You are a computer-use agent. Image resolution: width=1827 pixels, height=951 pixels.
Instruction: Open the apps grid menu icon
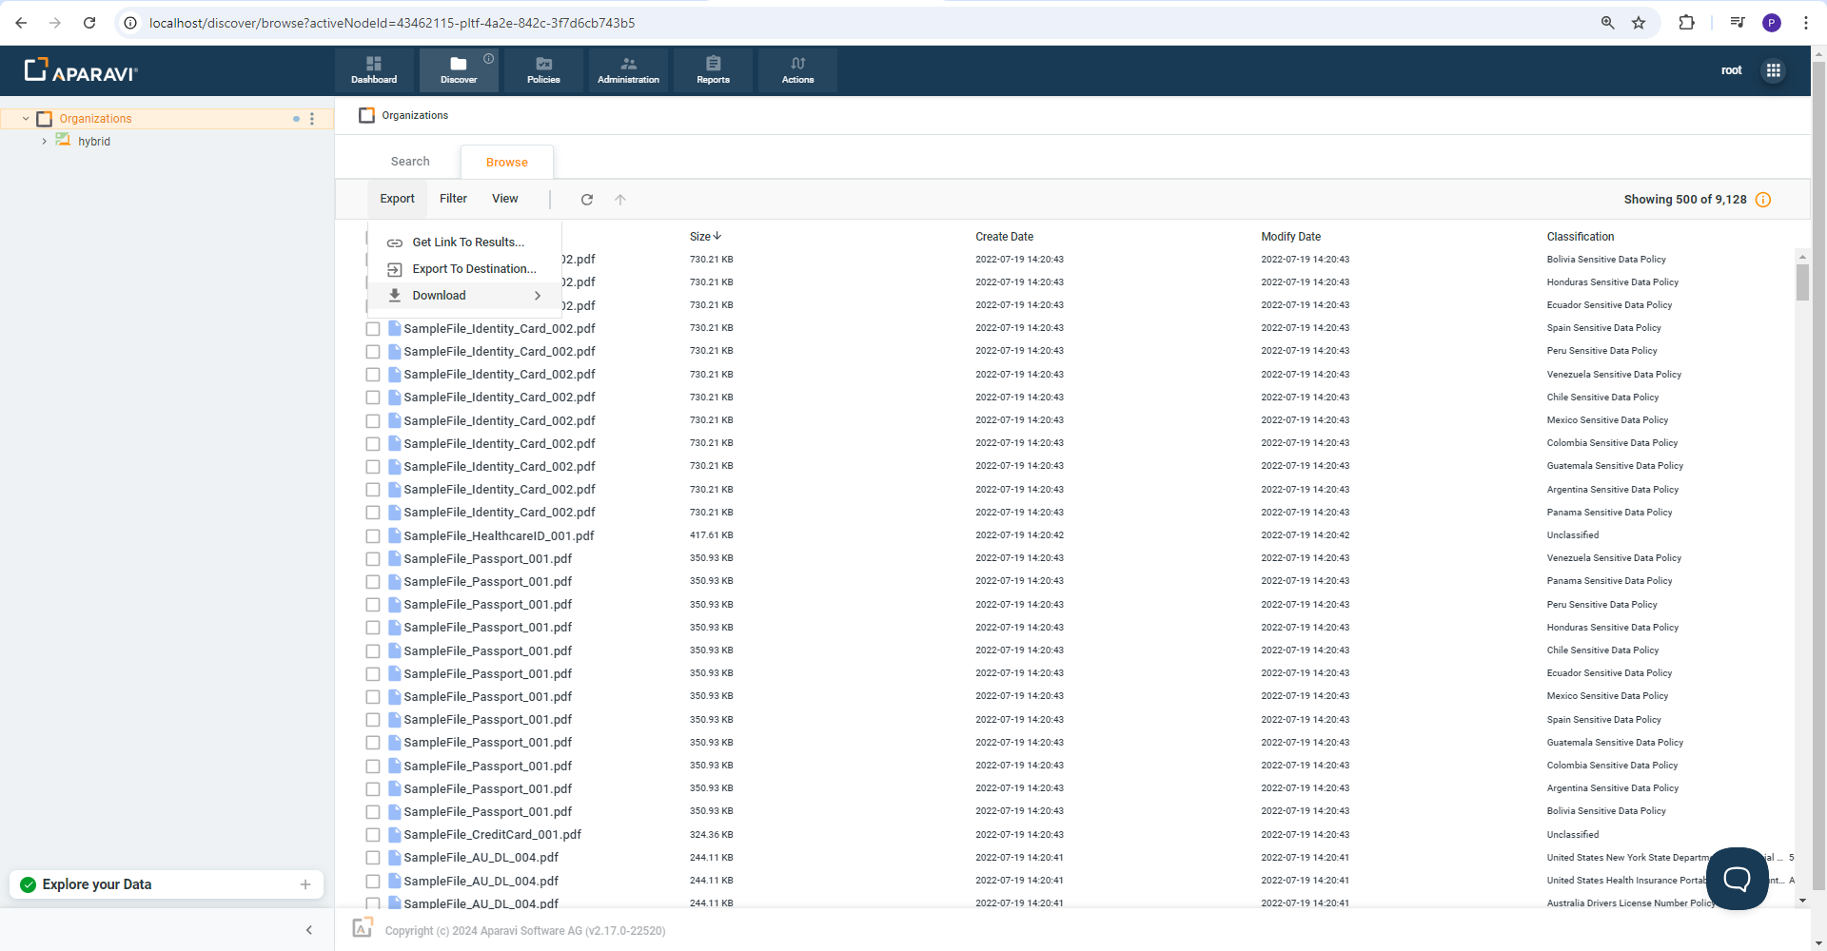tap(1773, 70)
